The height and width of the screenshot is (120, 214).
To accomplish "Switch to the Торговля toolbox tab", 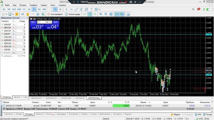I will (8, 114).
